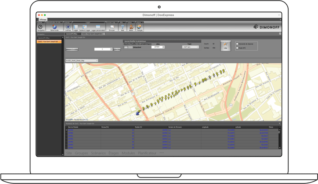Select the Modules bottom tab

tap(128, 153)
